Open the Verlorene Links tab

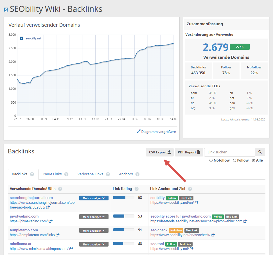[x=90, y=174]
